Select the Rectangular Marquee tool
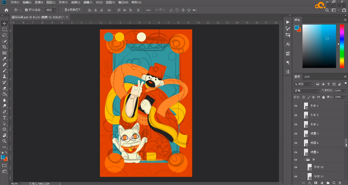This screenshot has height=185, width=348. tap(4, 29)
